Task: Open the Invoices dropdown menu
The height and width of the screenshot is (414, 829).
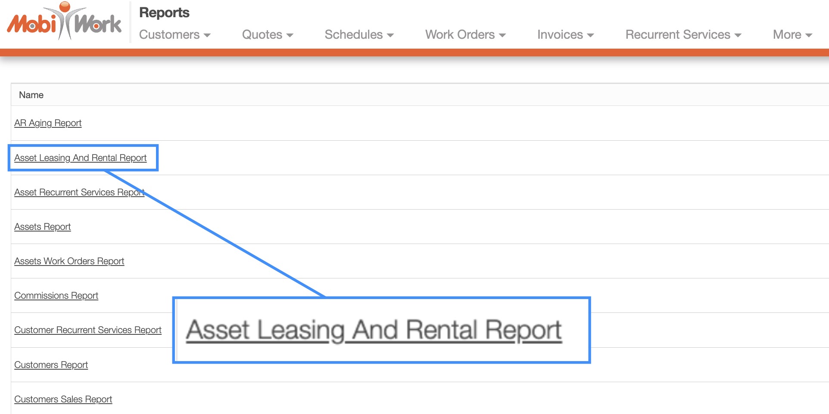Action: click(x=565, y=35)
